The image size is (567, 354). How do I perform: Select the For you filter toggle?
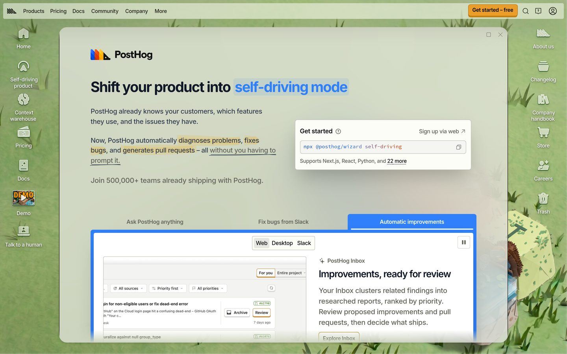[x=266, y=273]
